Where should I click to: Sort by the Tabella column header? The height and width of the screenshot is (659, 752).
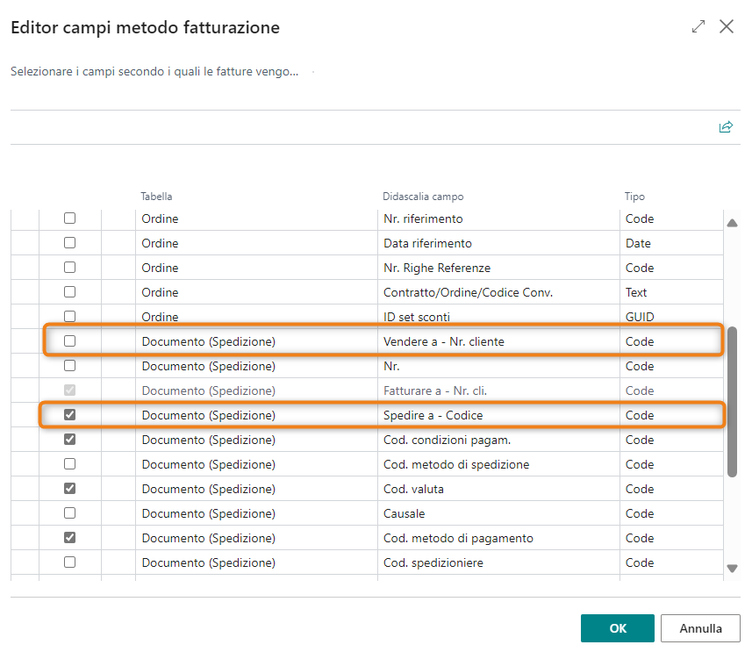click(157, 197)
